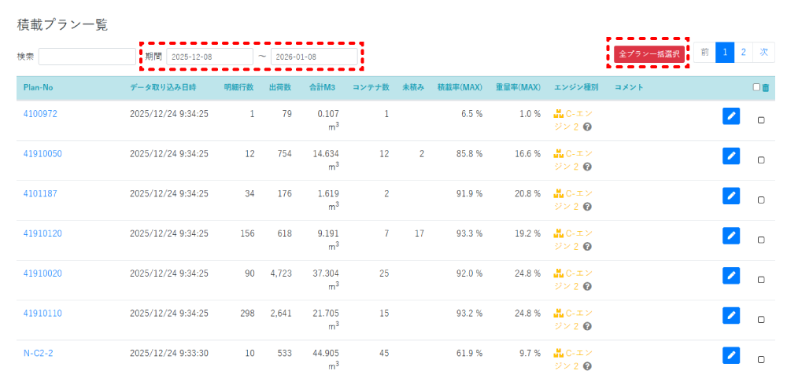Select checkbox for plan 41910020
Viewport: 787px width, 378px height.
pos(760,280)
